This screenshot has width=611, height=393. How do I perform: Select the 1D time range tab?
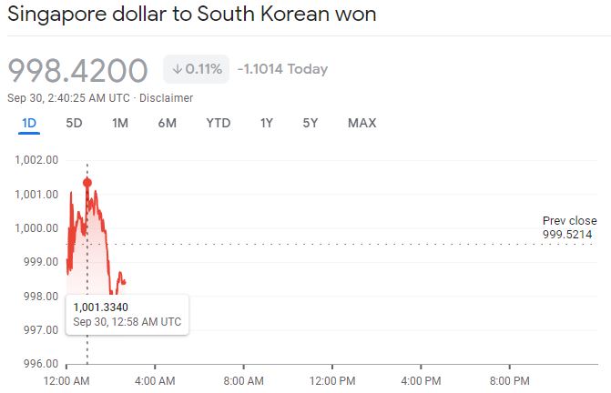click(x=29, y=124)
